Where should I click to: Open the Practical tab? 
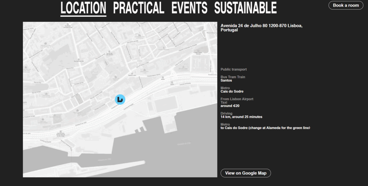click(139, 8)
